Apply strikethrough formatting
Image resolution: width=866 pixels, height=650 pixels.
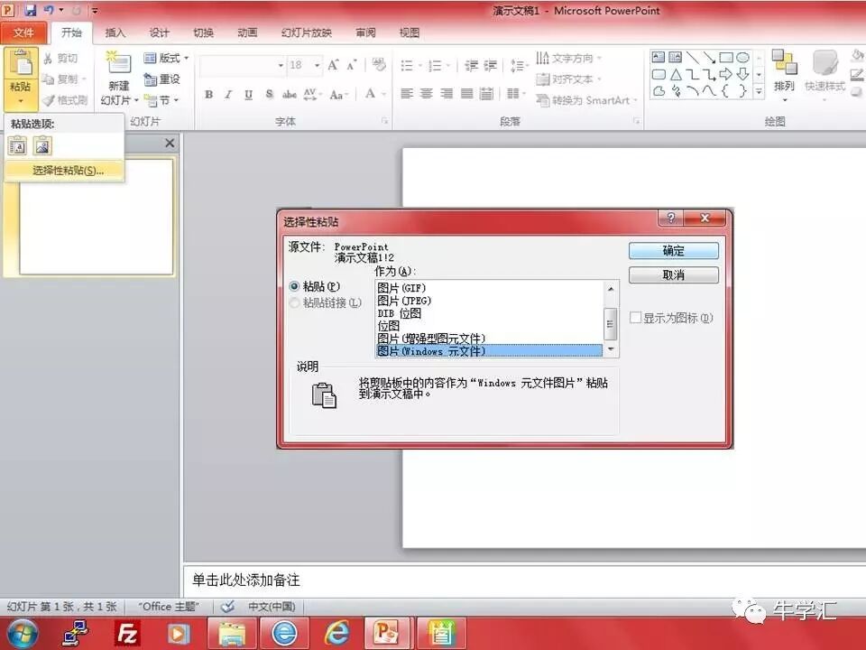tap(290, 95)
